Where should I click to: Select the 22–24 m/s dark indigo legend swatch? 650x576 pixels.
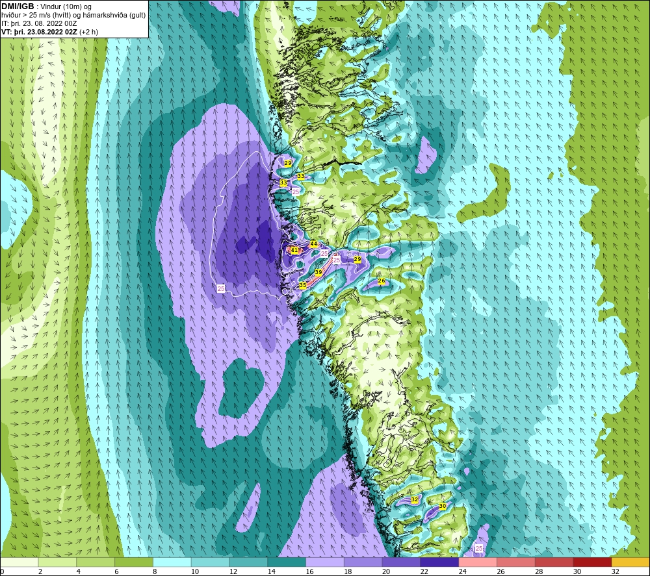[439, 562]
